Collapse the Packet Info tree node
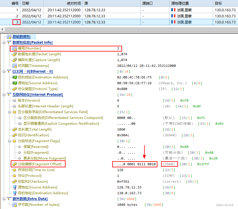The width and height of the screenshot is (238, 209). [x=4, y=43]
